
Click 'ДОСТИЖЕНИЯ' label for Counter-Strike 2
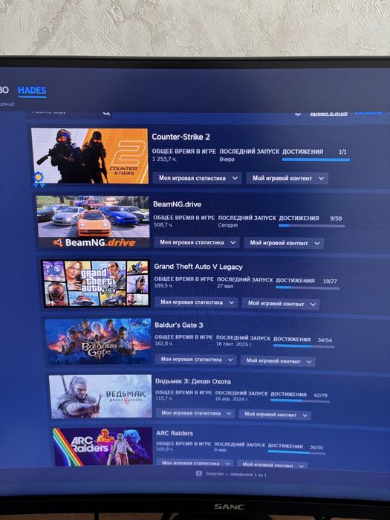click(302, 152)
